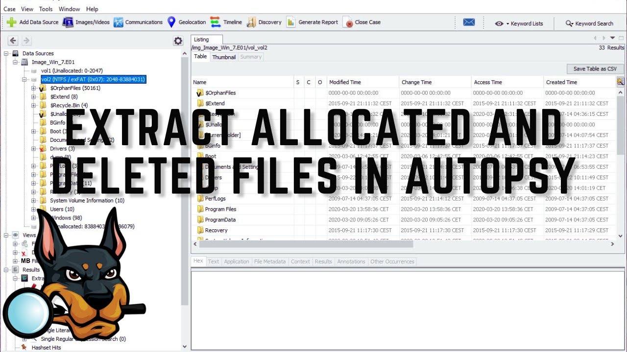Select the Table tab
This screenshot has height=352, width=627.
[x=200, y=57]
